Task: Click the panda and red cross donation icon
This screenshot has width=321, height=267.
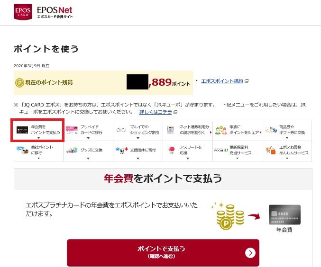Action: [x=122, y=150]
